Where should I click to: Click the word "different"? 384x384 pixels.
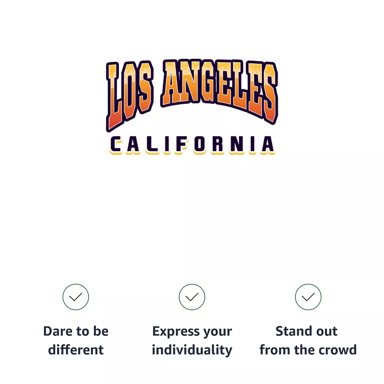coord(76,350)
